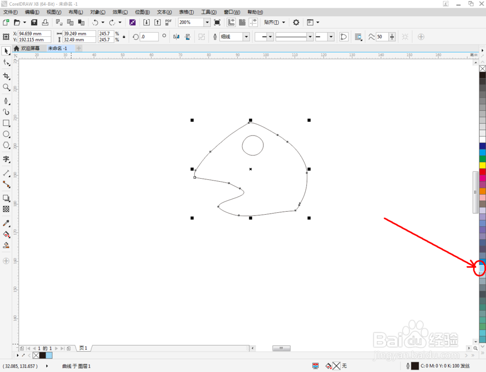Click the Print icon

(x=45, y=22)
